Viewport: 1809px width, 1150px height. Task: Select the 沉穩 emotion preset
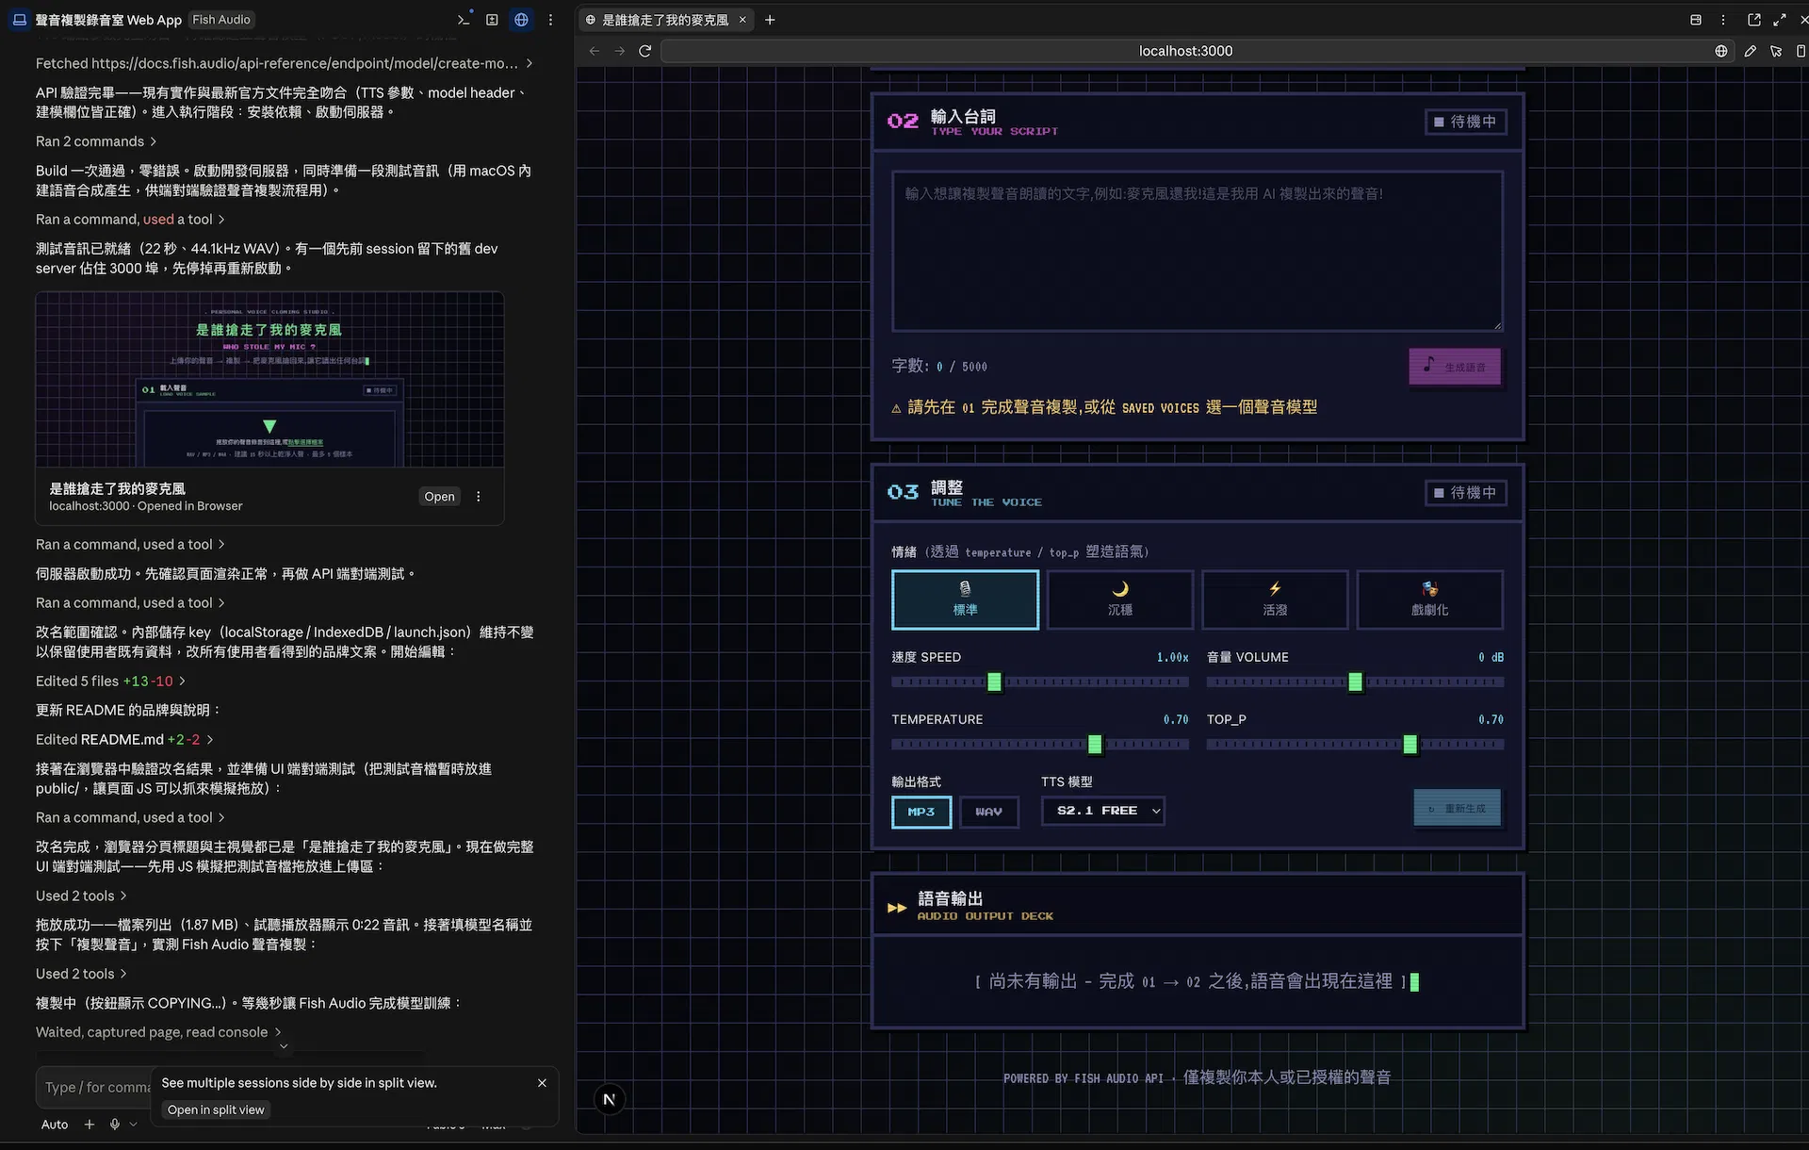[1120, 600]
